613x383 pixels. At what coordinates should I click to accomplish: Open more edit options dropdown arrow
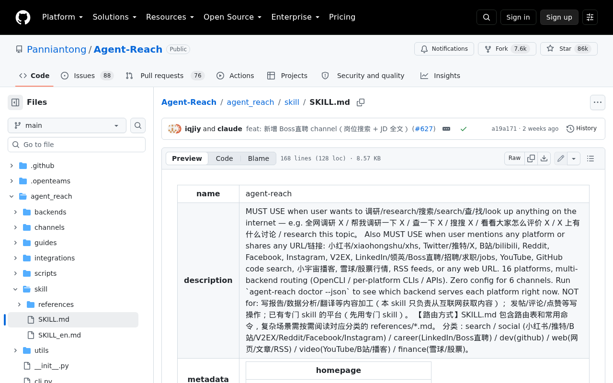(574, 158)
